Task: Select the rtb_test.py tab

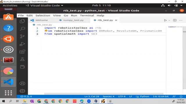Action: (x=105, y=20)
